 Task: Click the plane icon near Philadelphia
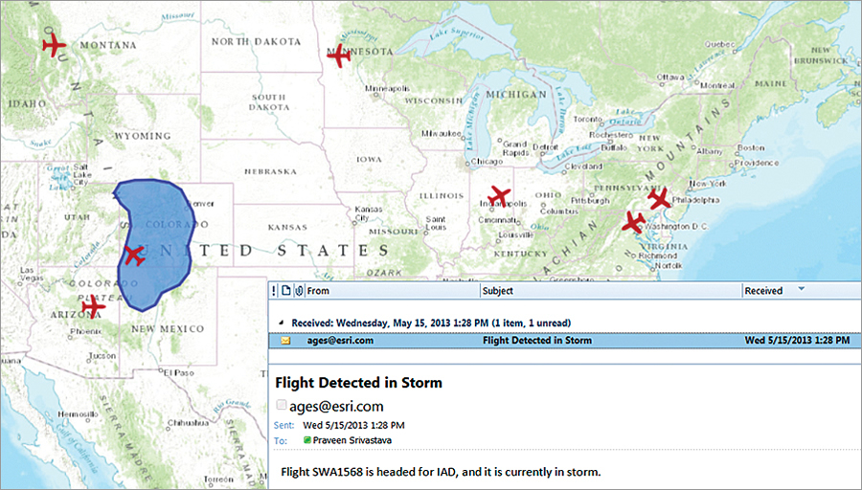click(658, 199)
